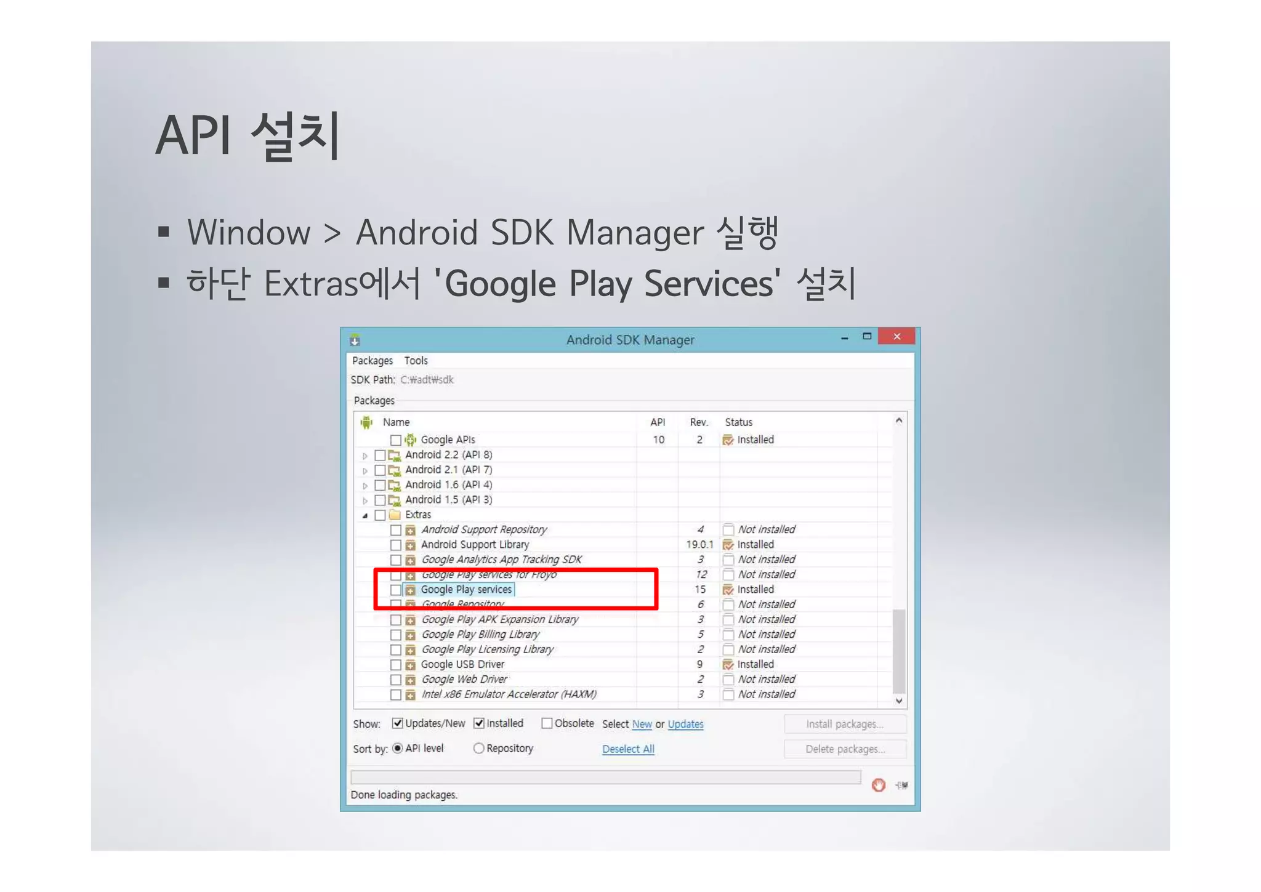The height and width of the screenshot is (892, 1261).
Task: Click the Intel HAXM package icon
Action: tap(411, 695)
